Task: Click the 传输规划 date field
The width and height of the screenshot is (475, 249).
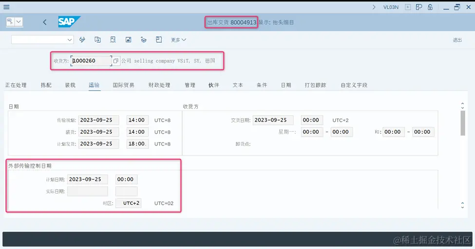Action: click(x=99, y=120)
